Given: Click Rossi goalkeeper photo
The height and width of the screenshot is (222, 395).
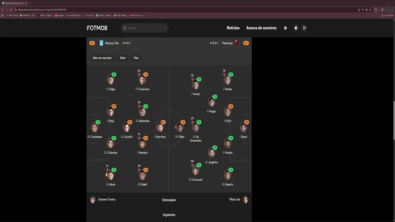Looking at the screenshot, I should 243,128.
